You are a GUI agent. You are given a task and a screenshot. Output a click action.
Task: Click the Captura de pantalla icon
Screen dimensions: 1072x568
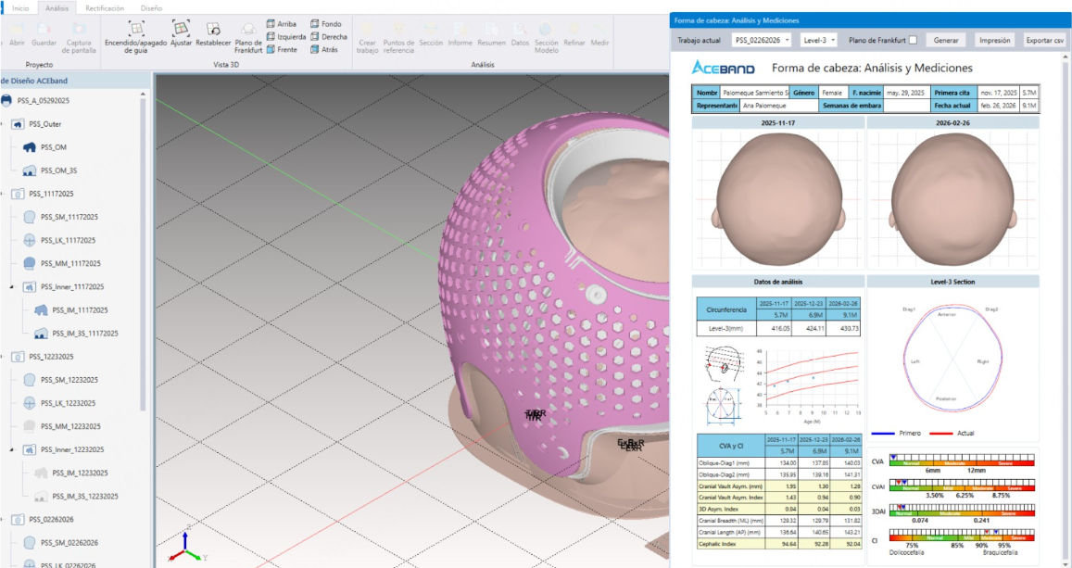[x=79, y=30]
